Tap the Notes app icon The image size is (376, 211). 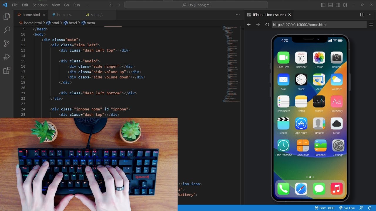301,102
